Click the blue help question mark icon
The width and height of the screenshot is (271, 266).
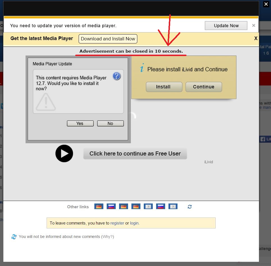tap(117, 76)
